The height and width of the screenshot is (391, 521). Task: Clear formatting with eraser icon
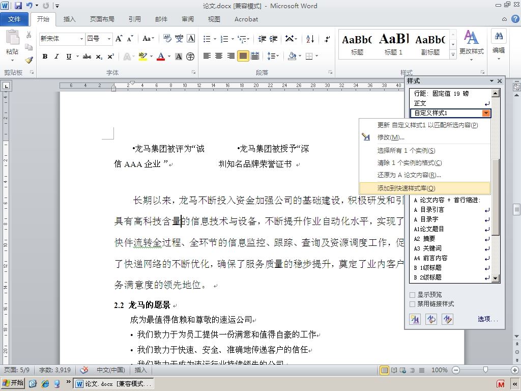(x=167, y=39)
